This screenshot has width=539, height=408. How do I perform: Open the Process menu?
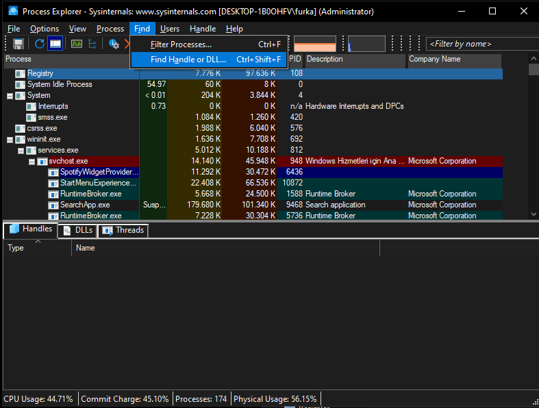[x=110, y=29]
